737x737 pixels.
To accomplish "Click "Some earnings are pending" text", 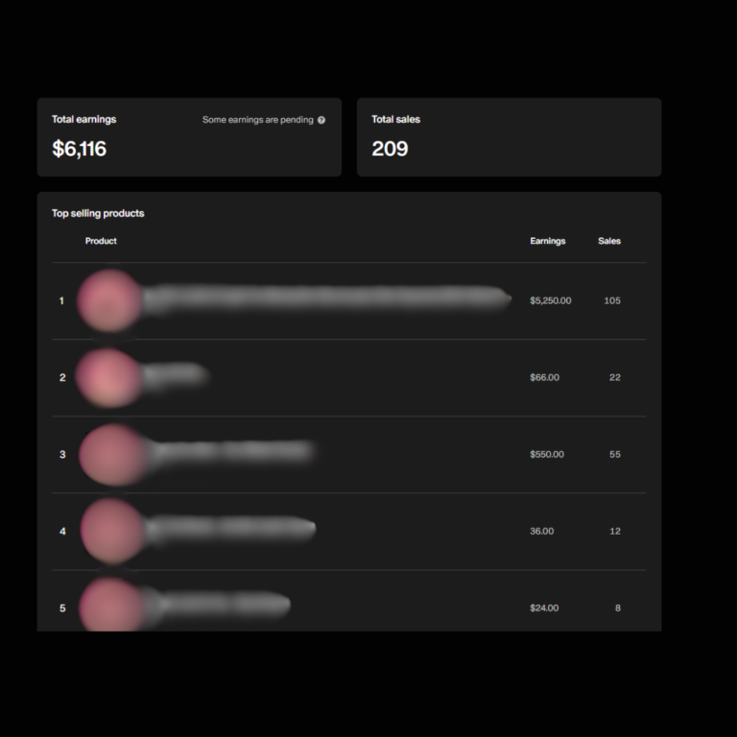I will 257,120.
